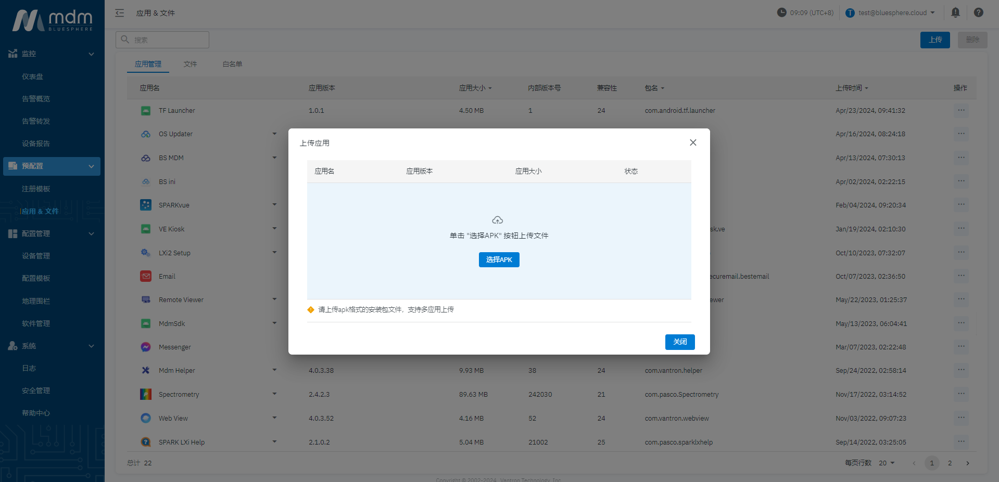This screenshot has height=482, width=999.
Task: Open the help question mark icon
Action: tap(978, 12)
